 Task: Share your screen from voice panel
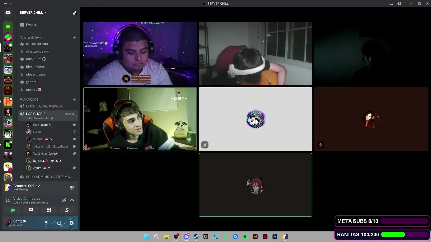click(31, 210)
